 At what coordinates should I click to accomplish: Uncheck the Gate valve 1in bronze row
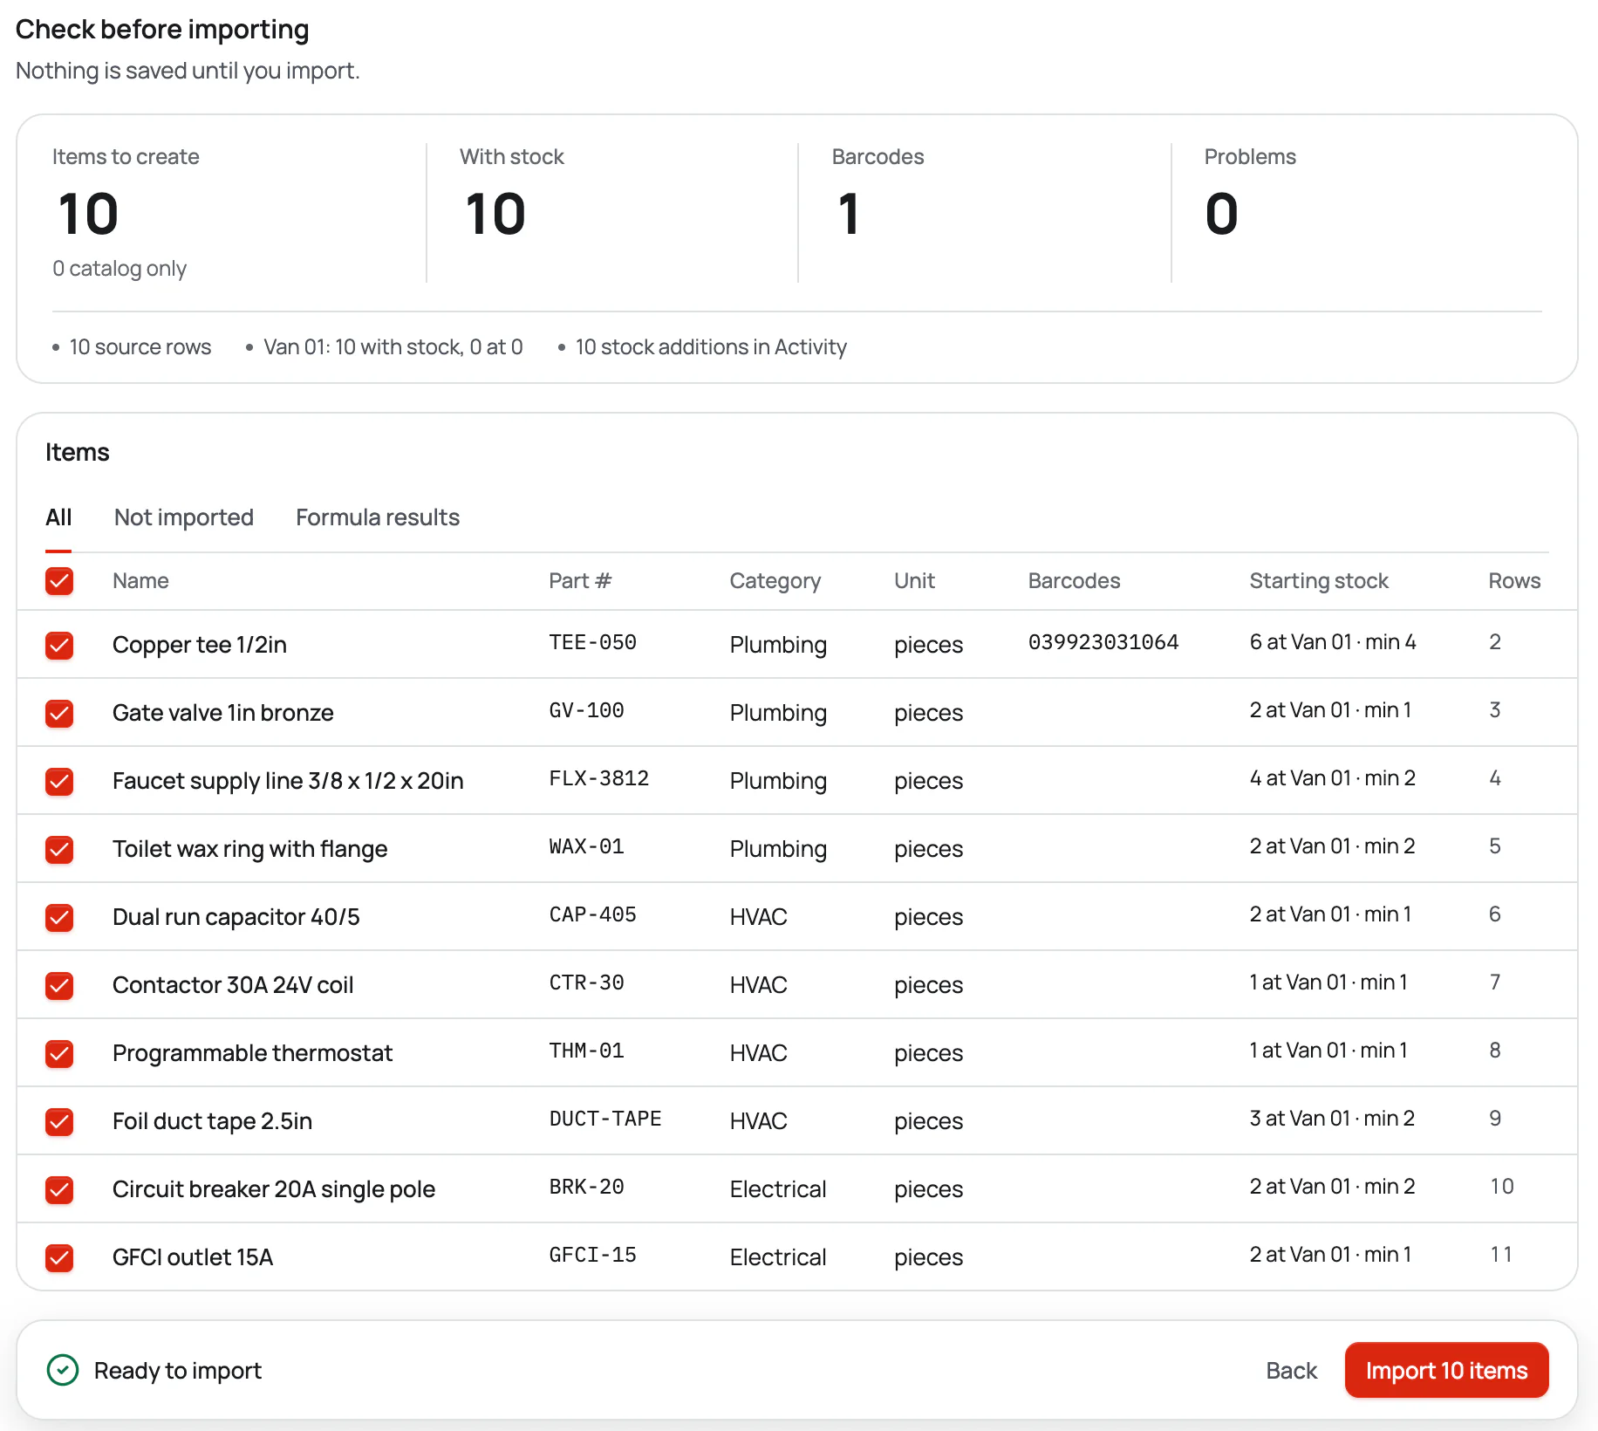(59, 714)
